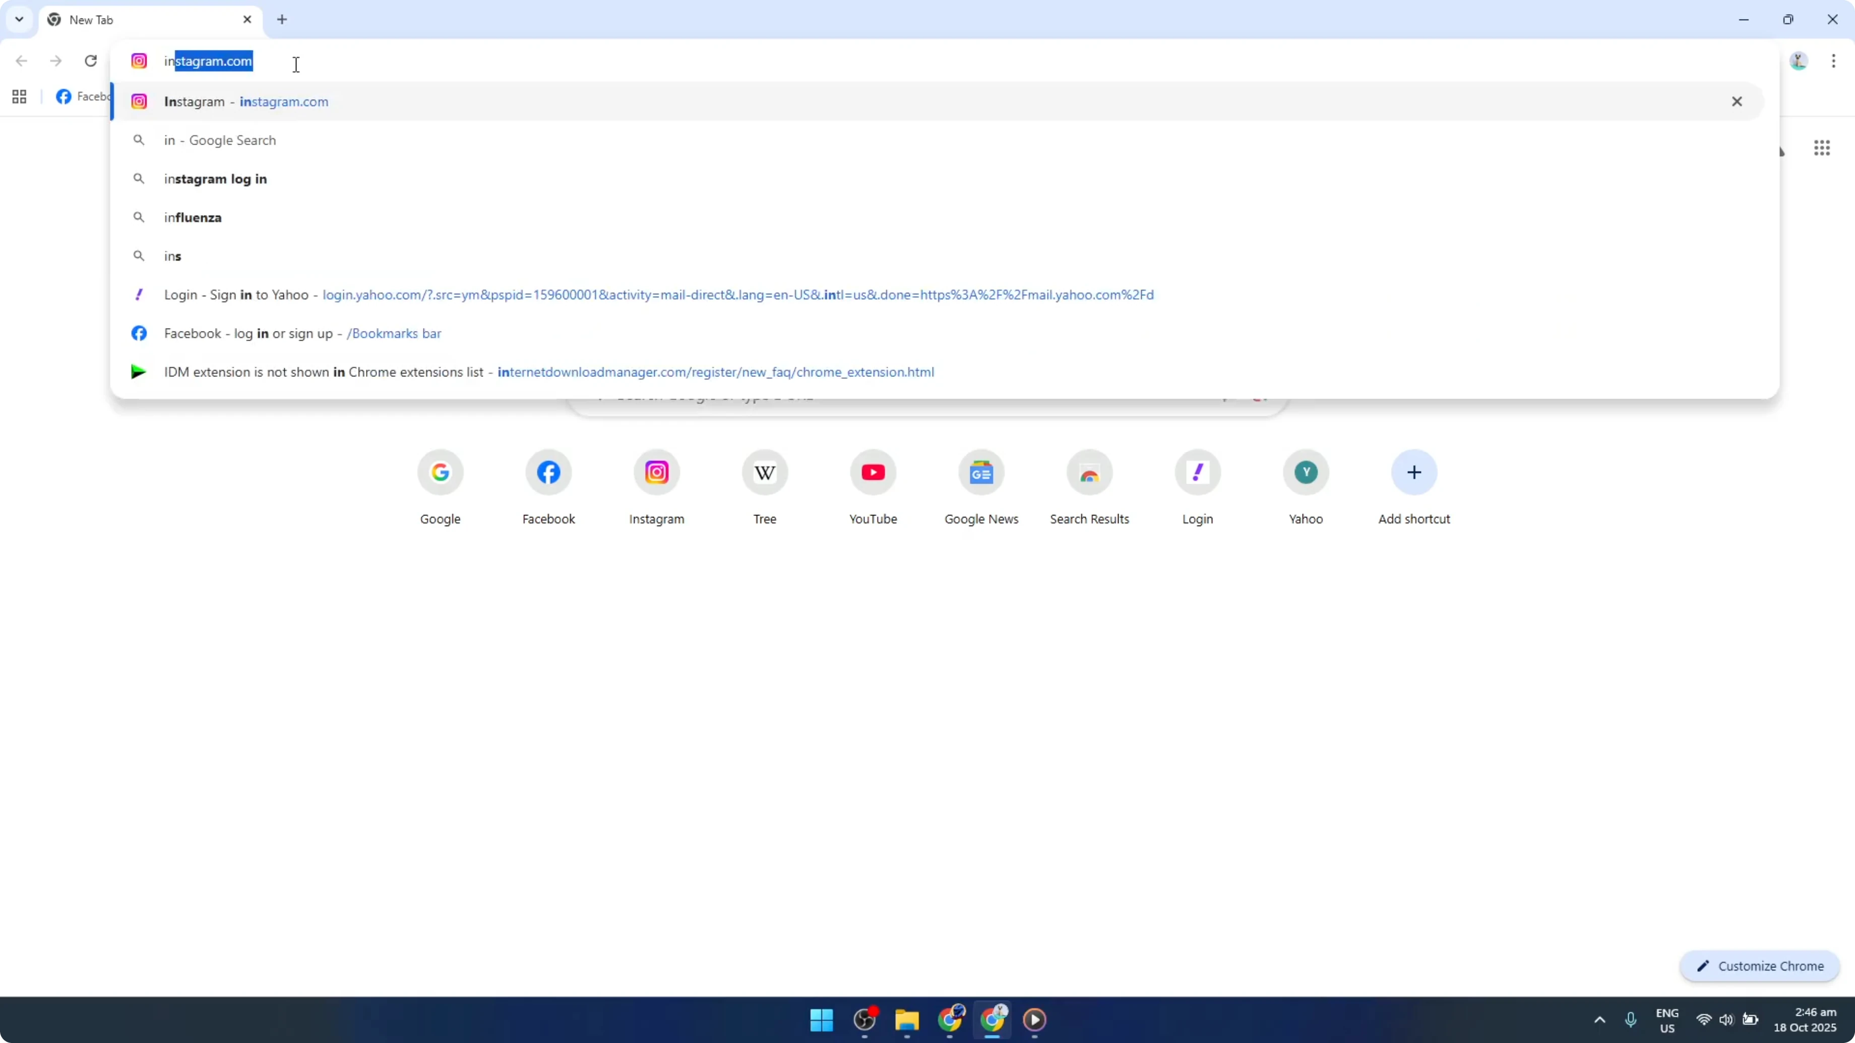The height and width of the screenshot is (1043, 1855).
Task: Open the YouTube shortcut icon
Action: point(873,472)
